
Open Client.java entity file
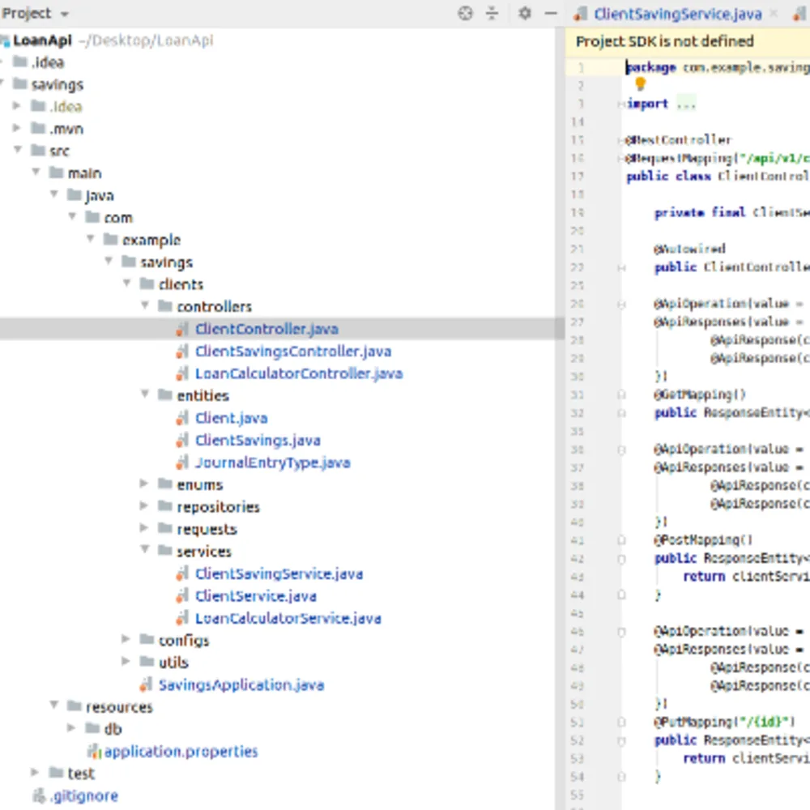(232, 418)
